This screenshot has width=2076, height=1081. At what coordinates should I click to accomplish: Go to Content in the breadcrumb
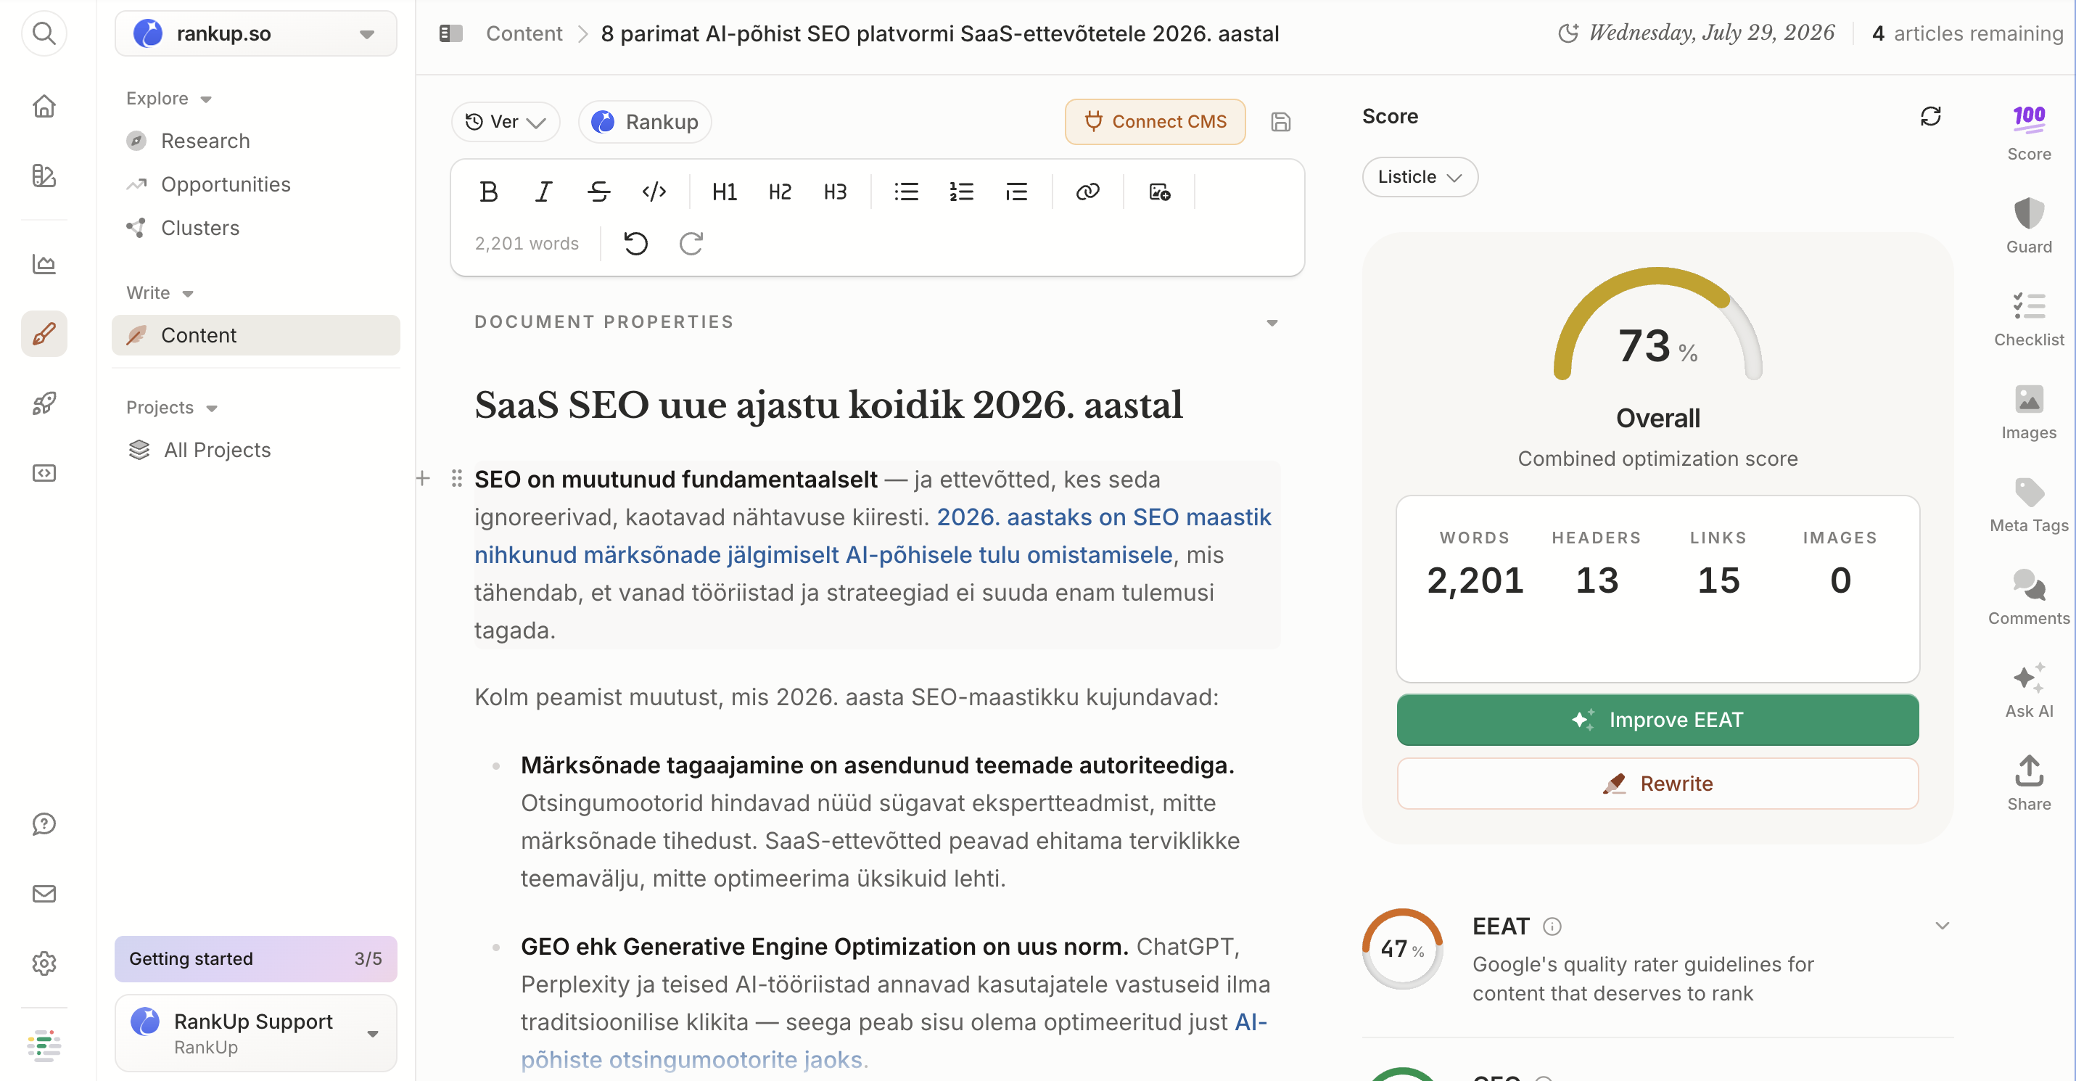tap(524, 34)
